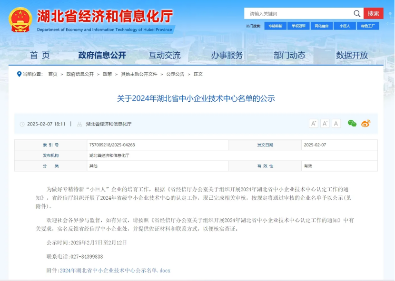Open the 互动交流 navigation item
The image size is (395, 281).
coord(165,55)
